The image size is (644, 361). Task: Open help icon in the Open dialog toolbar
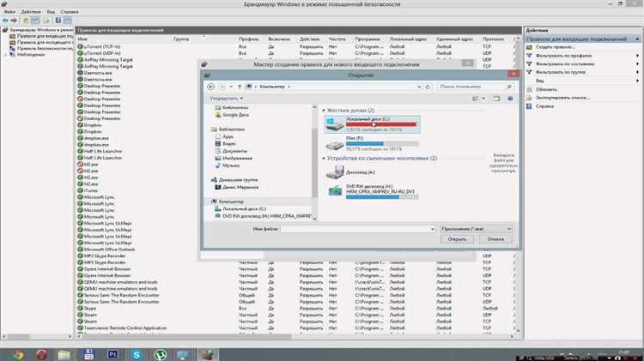coord(511,99)
